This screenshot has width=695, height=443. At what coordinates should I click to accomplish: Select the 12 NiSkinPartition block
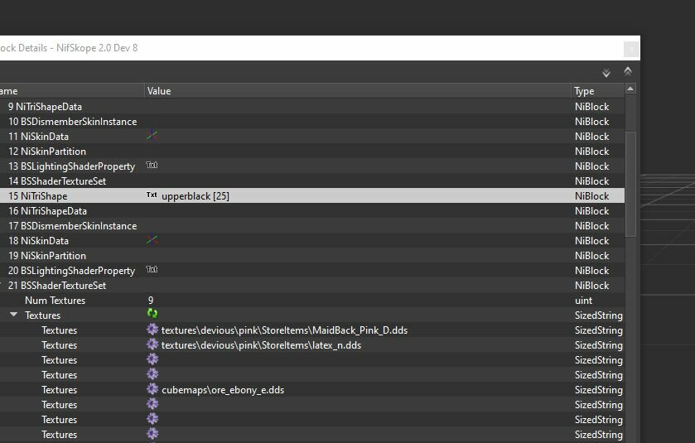tap(312, 151)
